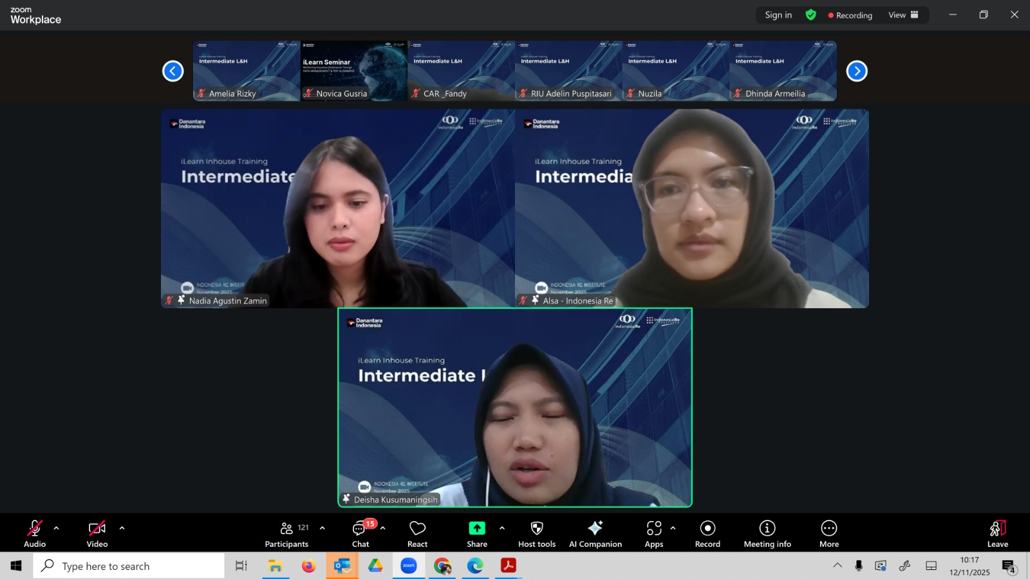
Task: Open the React emoji menu
Action: click(x=417, y=534)
